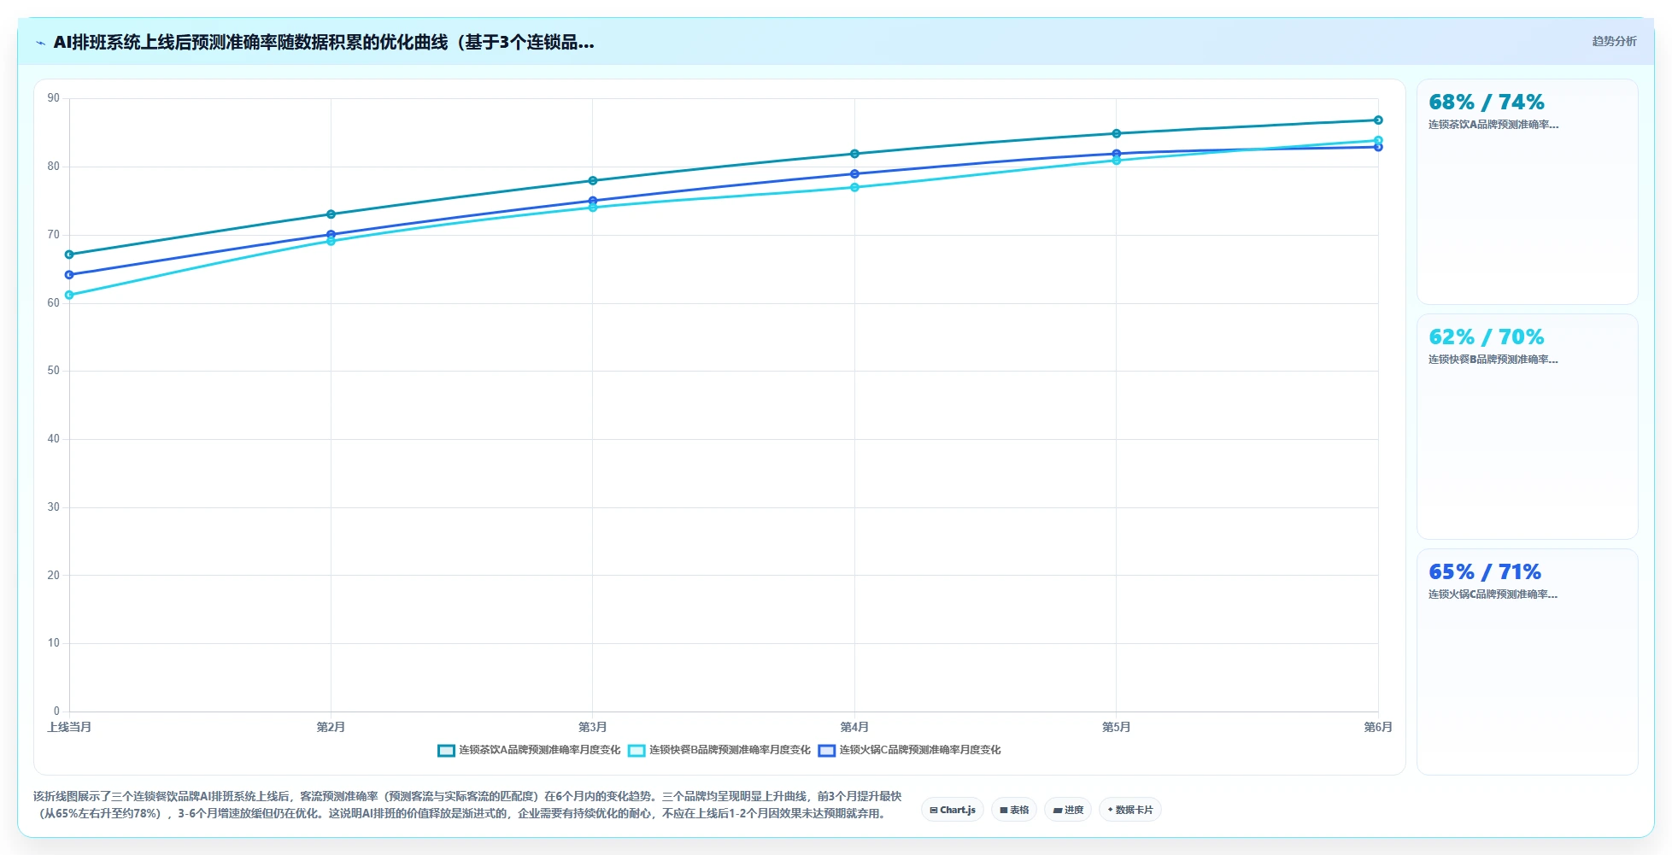The height and width of the screenshot is (855, 1672).
Task: Click the 40 y-axis tick label
Action: coord(54,439)
